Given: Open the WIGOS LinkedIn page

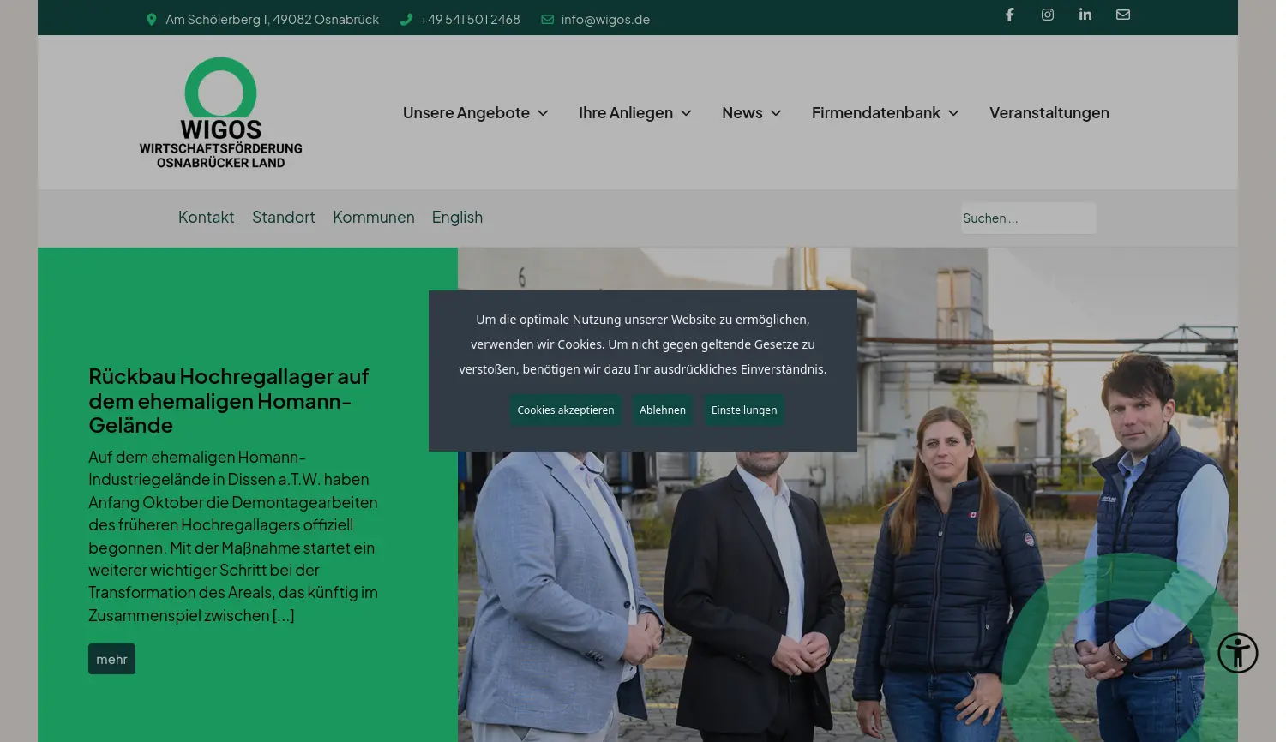Looking at the screenshot, I should pos(1085,15).
